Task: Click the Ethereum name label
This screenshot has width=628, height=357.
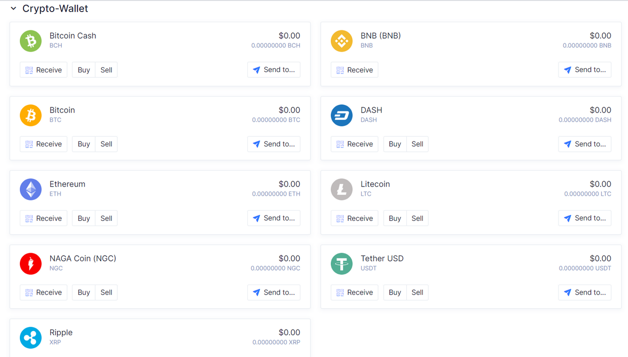Action: 67,184
